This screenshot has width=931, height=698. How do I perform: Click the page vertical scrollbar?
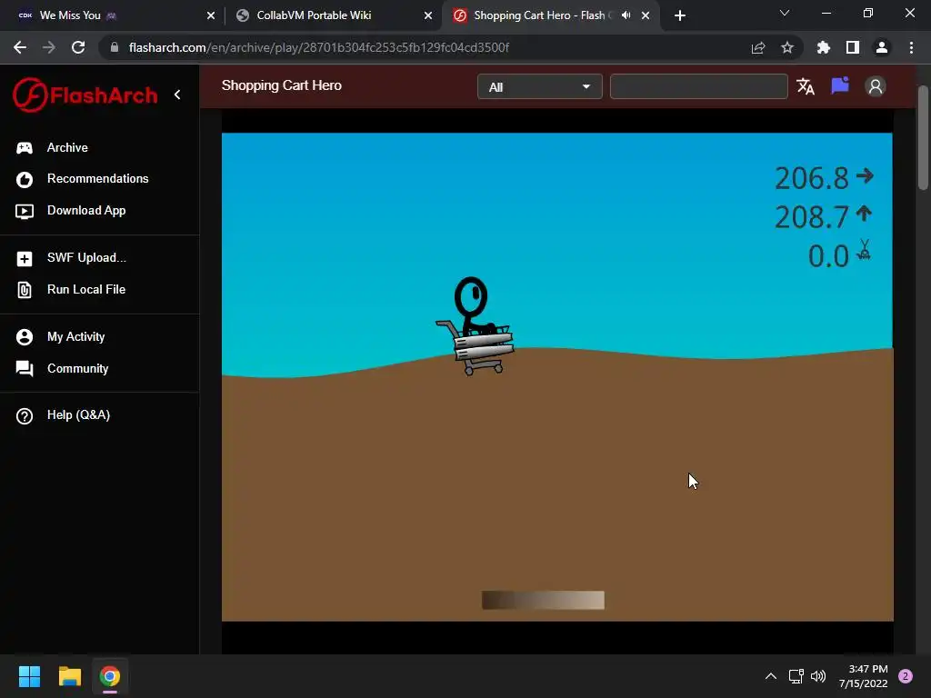click(x=923, y=138)
